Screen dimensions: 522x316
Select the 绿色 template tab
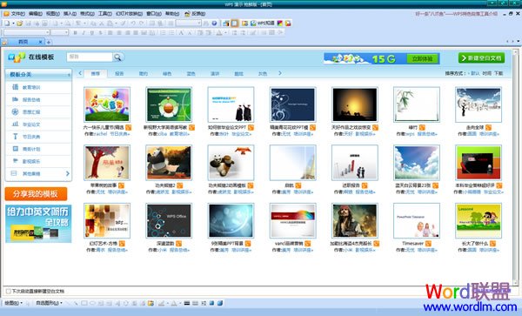click(167, 74)
